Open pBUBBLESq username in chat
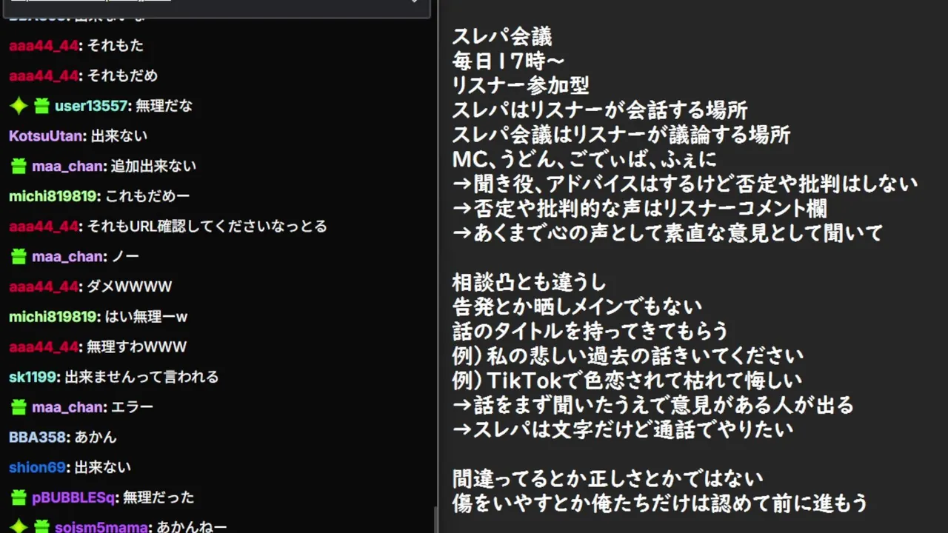The image size is (948, 533). (74, 497)
